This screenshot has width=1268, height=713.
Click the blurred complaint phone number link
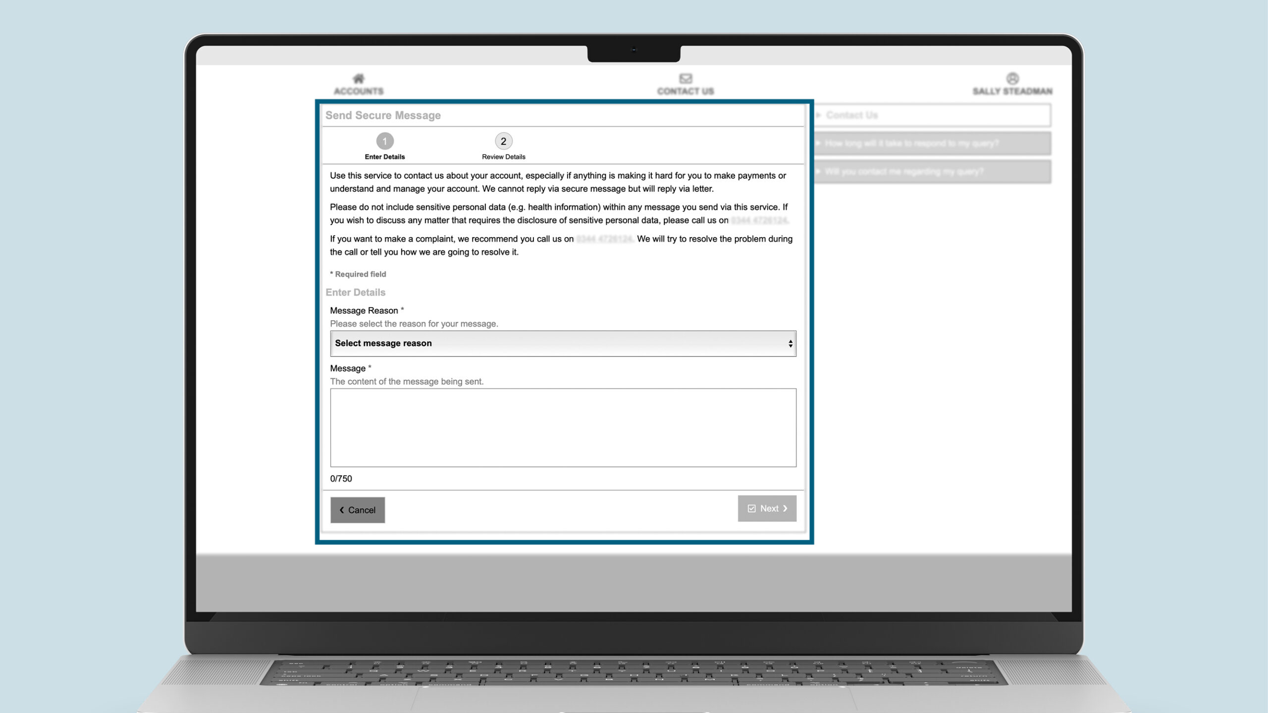[x=604, y=239]
